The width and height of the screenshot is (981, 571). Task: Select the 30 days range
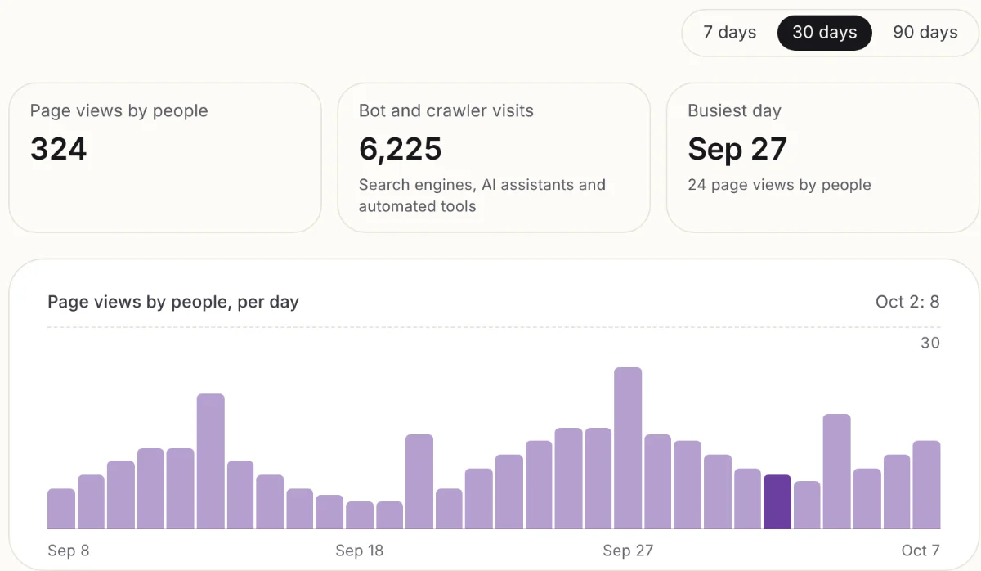click(x=825, y=33)
